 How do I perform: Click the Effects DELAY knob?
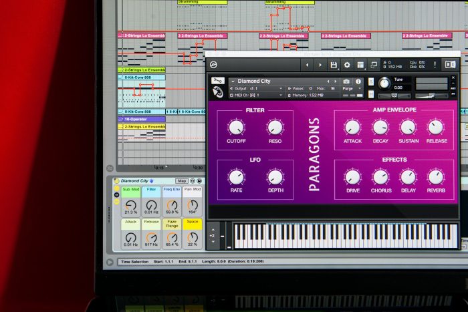(408, 177)
